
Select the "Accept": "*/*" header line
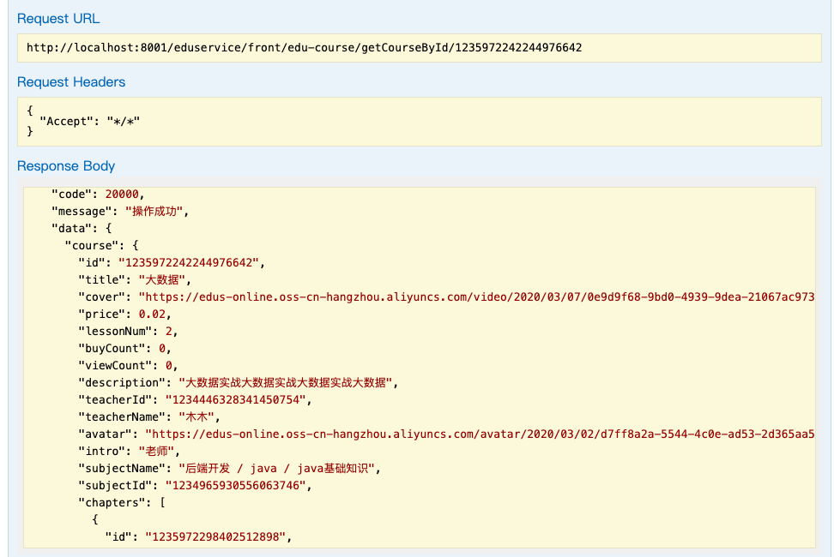click(x=89, y=121)
